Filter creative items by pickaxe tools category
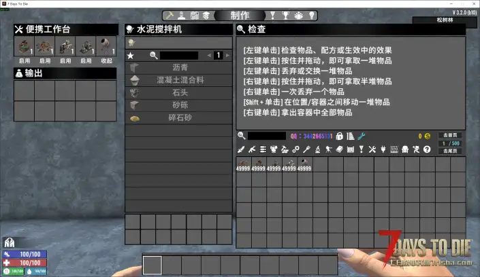Screen dimensions: 480x277 click(285, 149)
